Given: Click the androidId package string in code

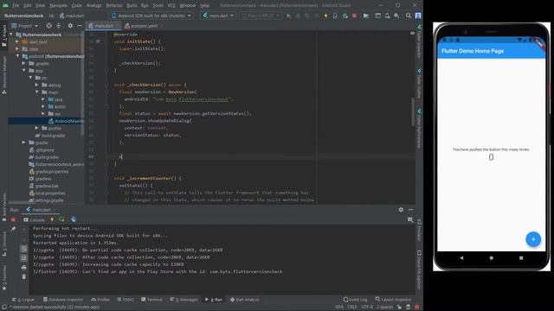Looking at the screenshot, I should coord(193,99).
